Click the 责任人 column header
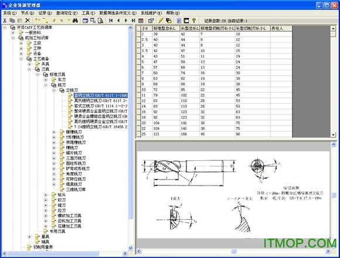 [x=281, y=28]
